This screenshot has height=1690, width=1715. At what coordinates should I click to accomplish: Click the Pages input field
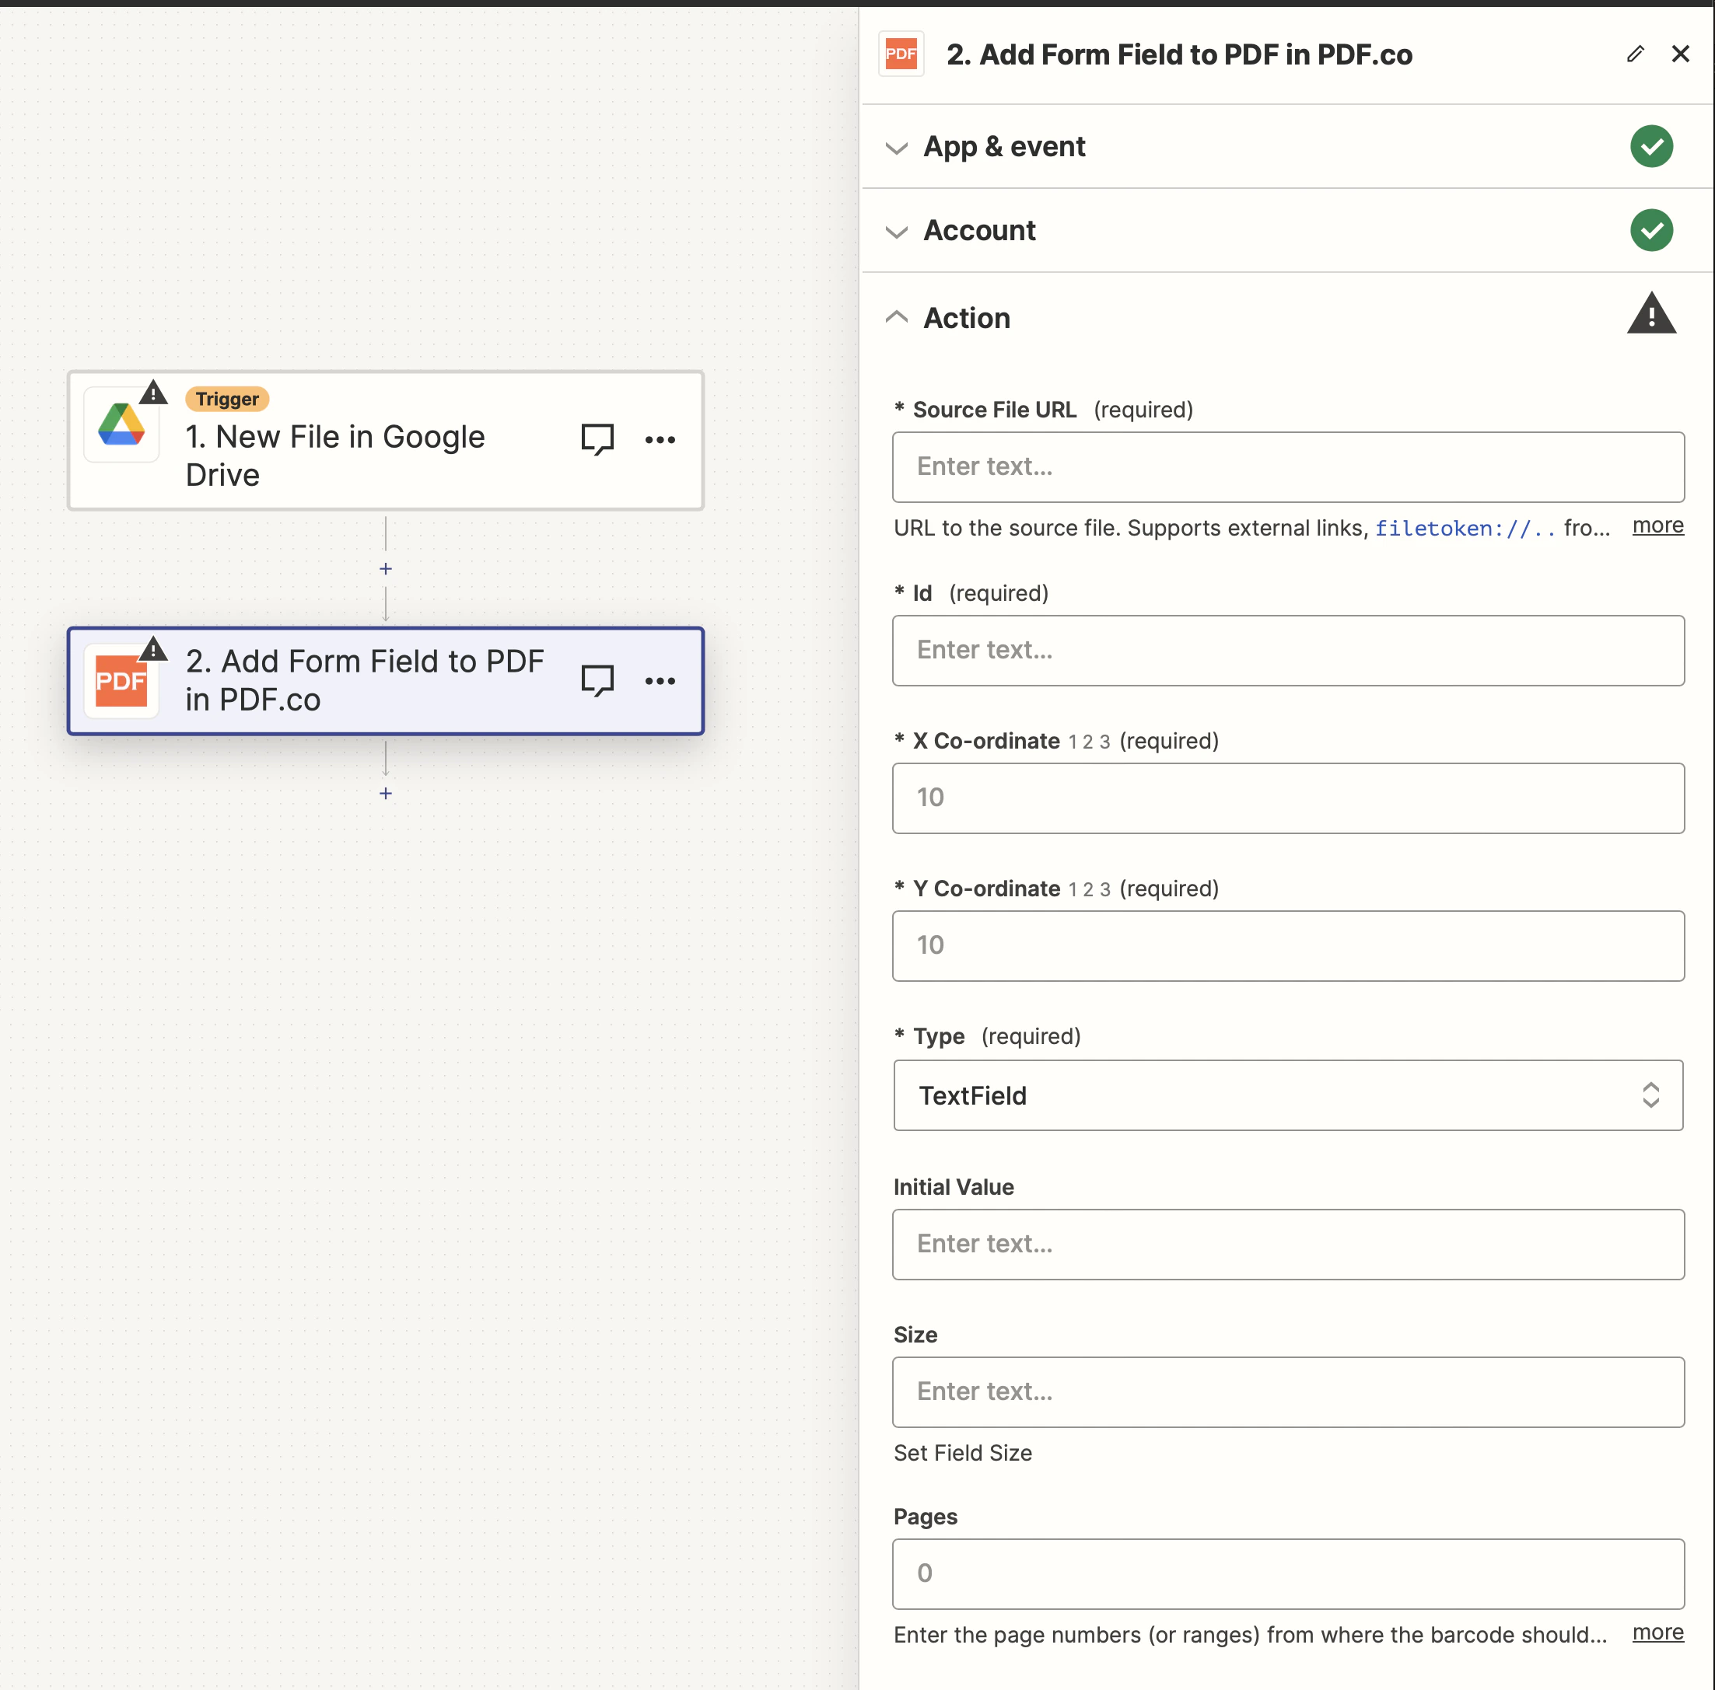[x=1288, y=1574]
